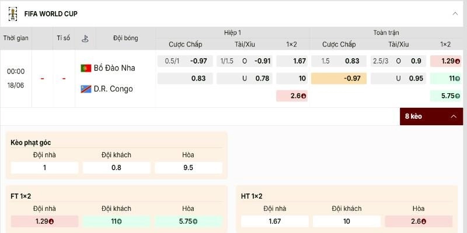Click the live stream column header icon
Screen dimensions: 467x233
(85, 38)
